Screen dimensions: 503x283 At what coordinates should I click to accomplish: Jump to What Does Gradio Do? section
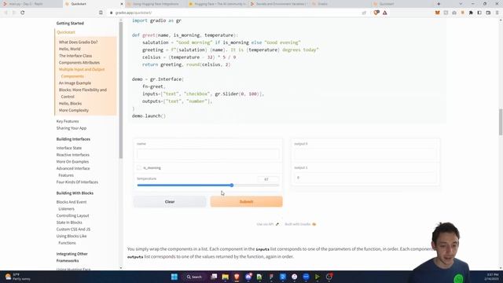pyautogui.click(x=78, y=42)
